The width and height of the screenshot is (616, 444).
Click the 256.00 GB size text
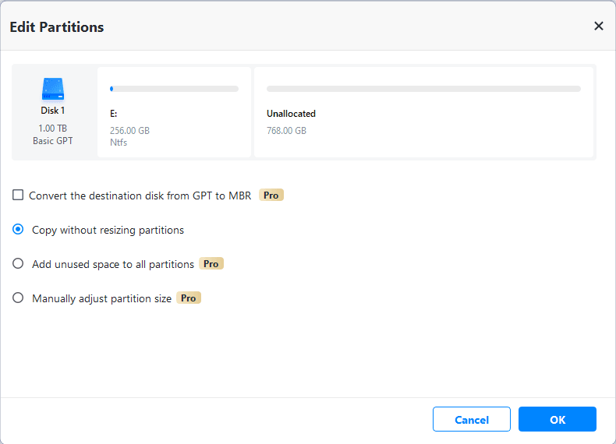coord(129,131)
